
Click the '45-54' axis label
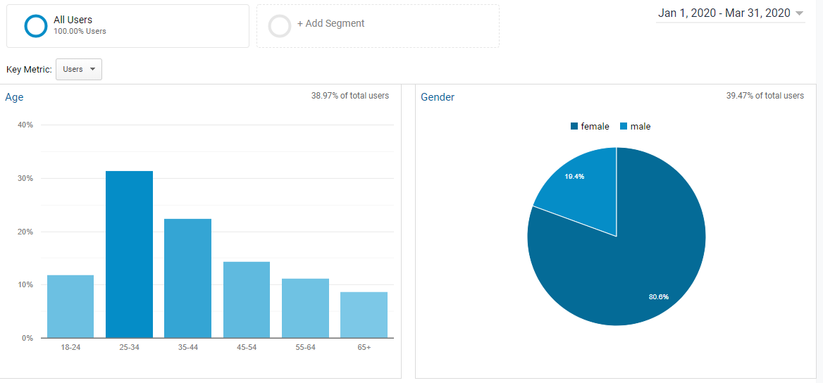pos(246,347)
